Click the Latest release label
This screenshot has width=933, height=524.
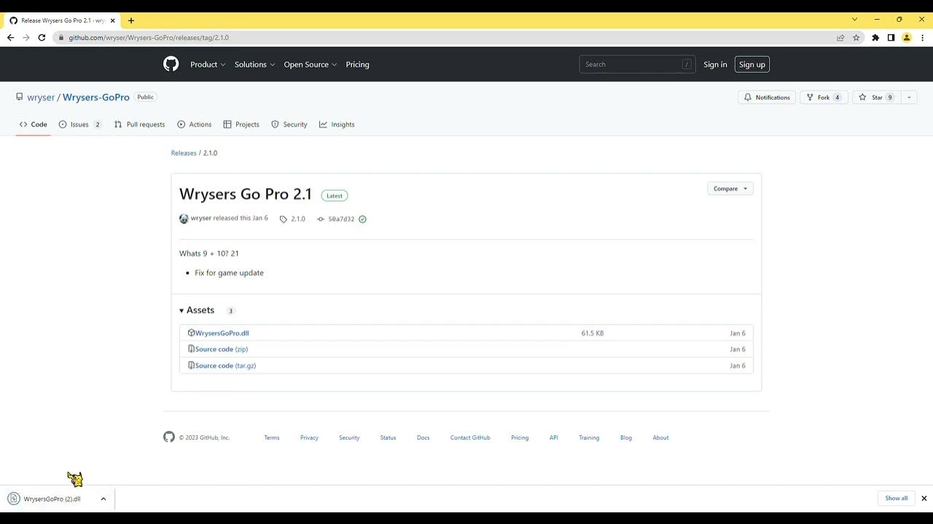(x=335, y=195)
